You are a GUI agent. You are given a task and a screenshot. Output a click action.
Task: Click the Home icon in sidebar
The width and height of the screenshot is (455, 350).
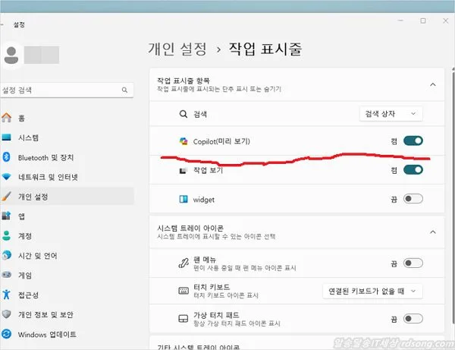coord(7,118)
